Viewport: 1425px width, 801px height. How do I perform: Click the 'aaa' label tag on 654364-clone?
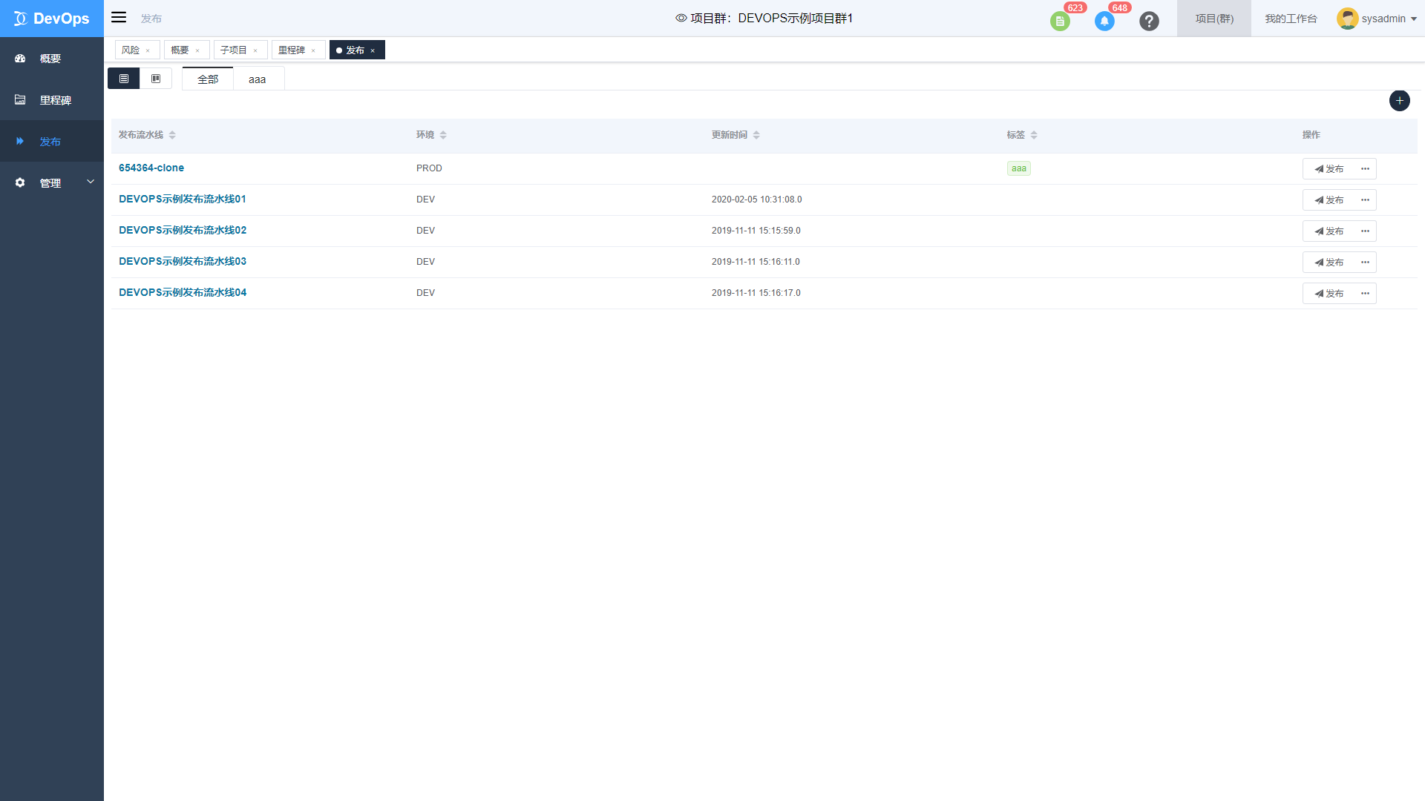[1019, 168]
